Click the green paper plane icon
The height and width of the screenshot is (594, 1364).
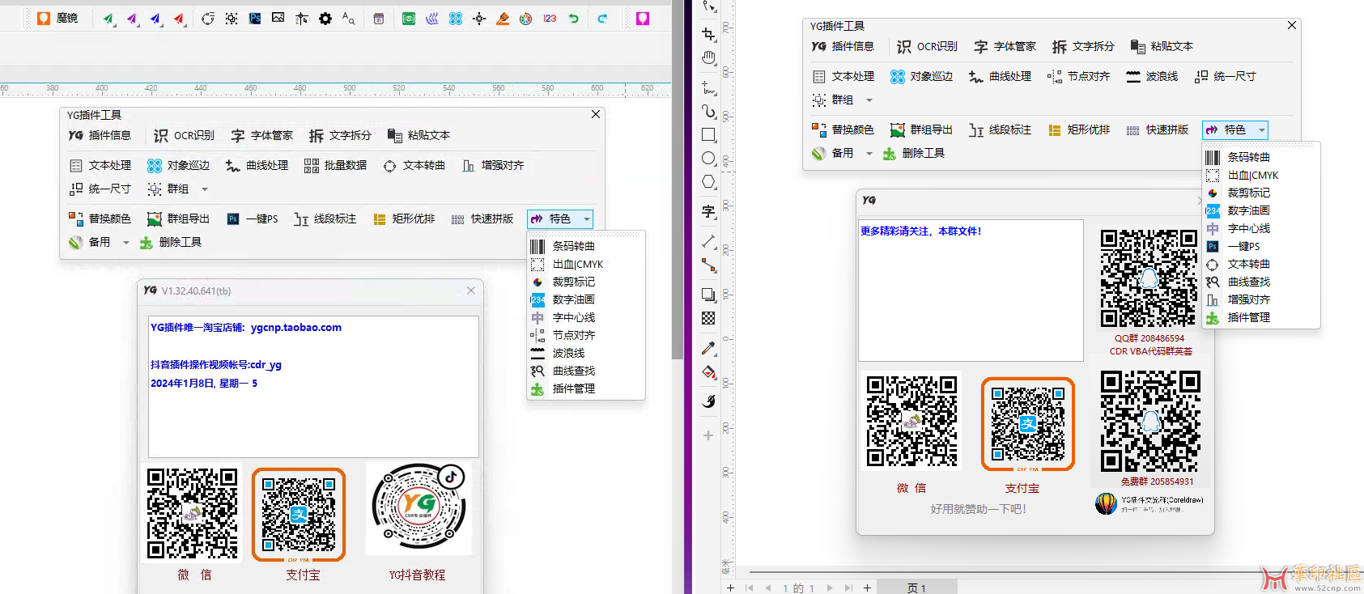(108, 19)
